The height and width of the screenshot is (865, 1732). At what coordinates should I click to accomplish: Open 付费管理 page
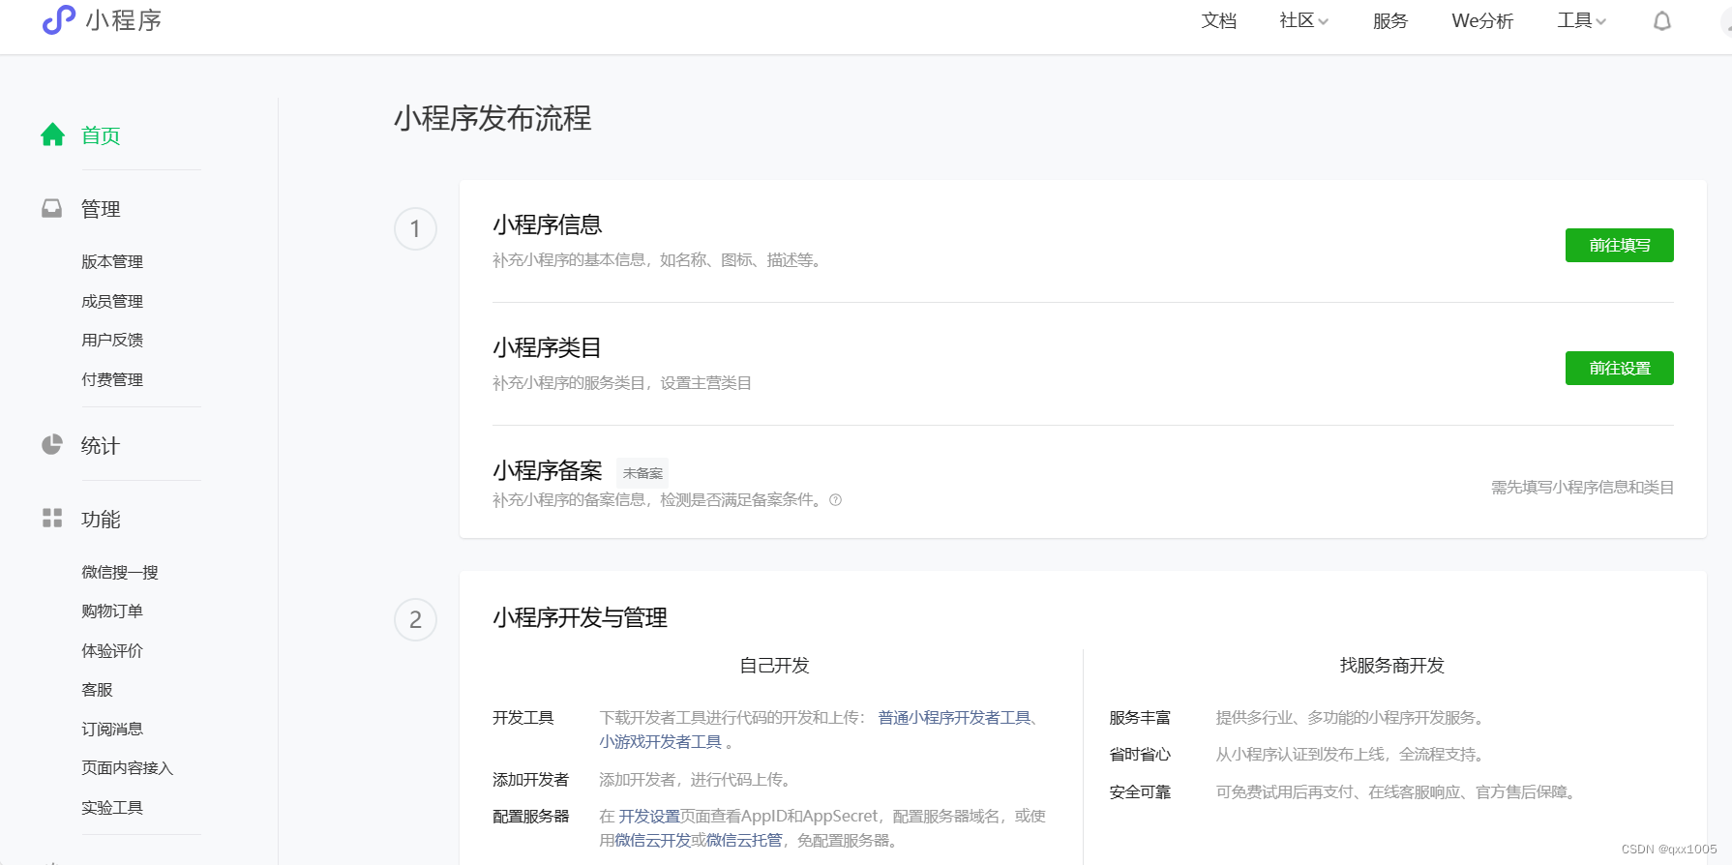[112, 379]
